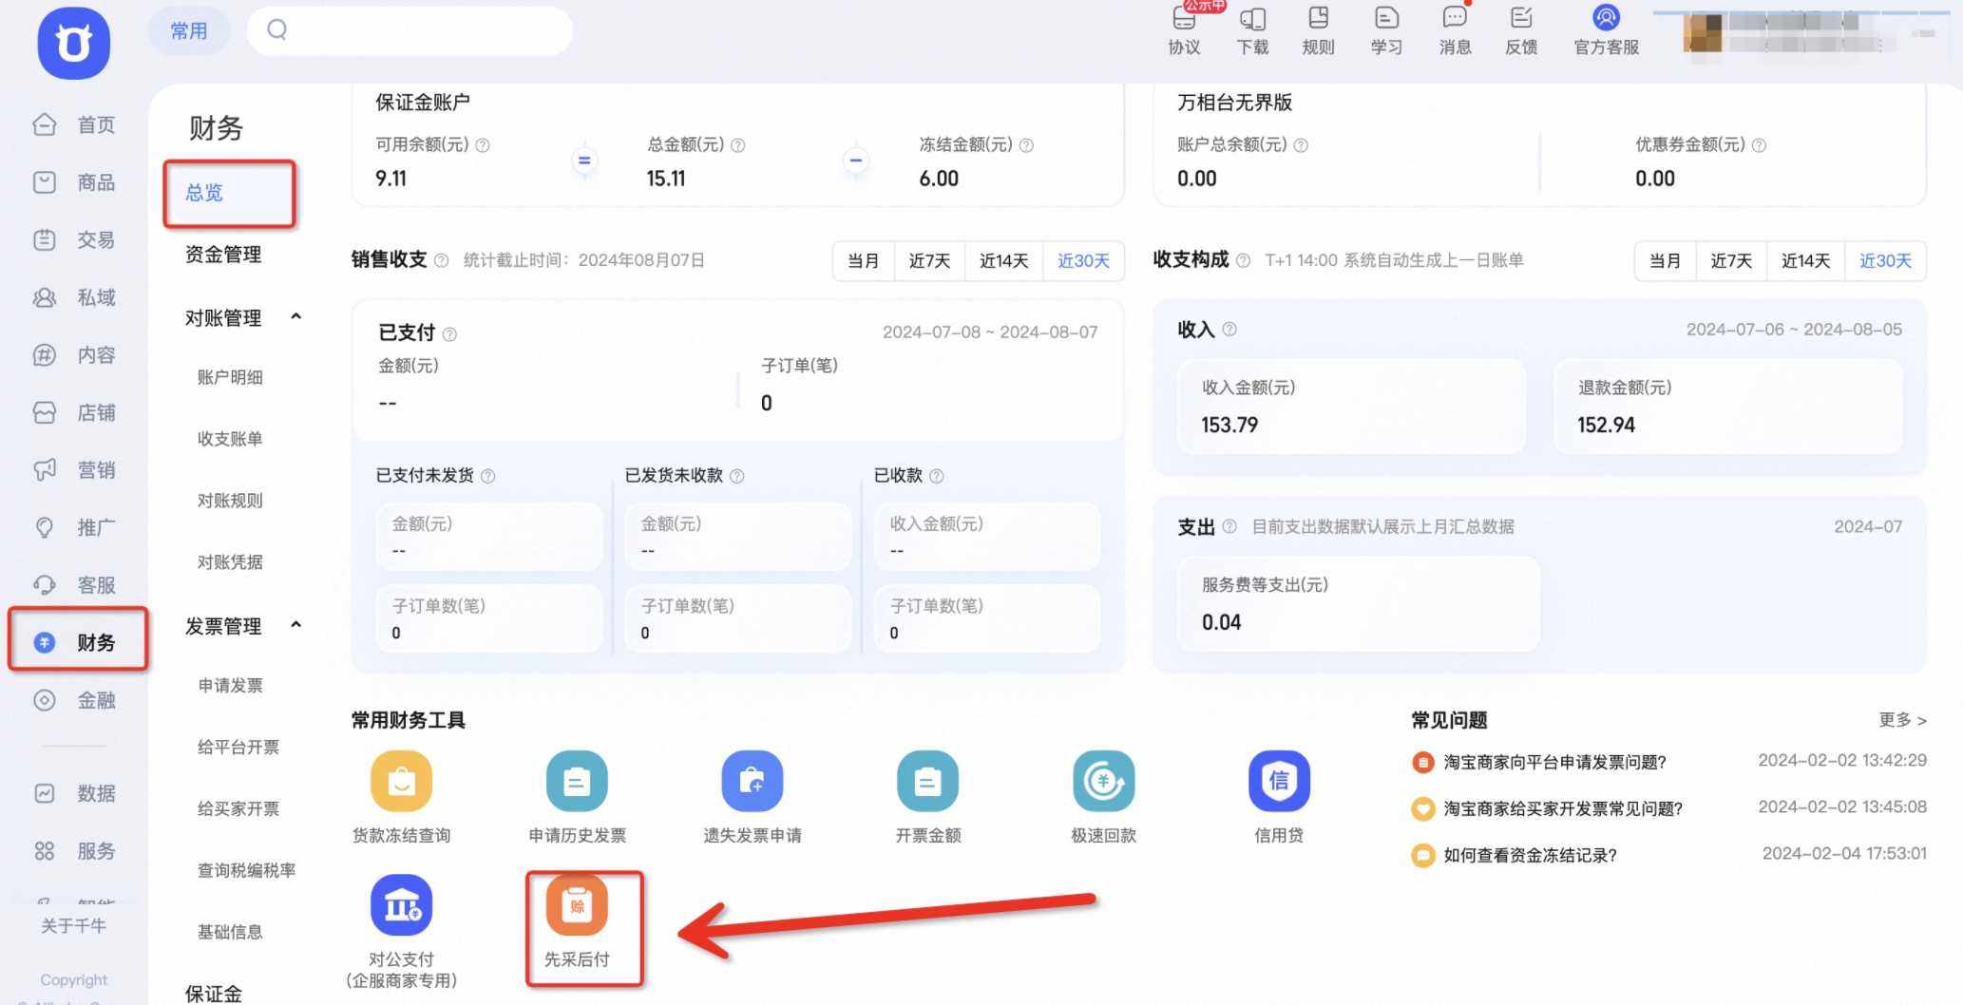
Task: Open FAQ 淘宝商家向平台申请发票问题?
Action: click(x=1554, y=762)
